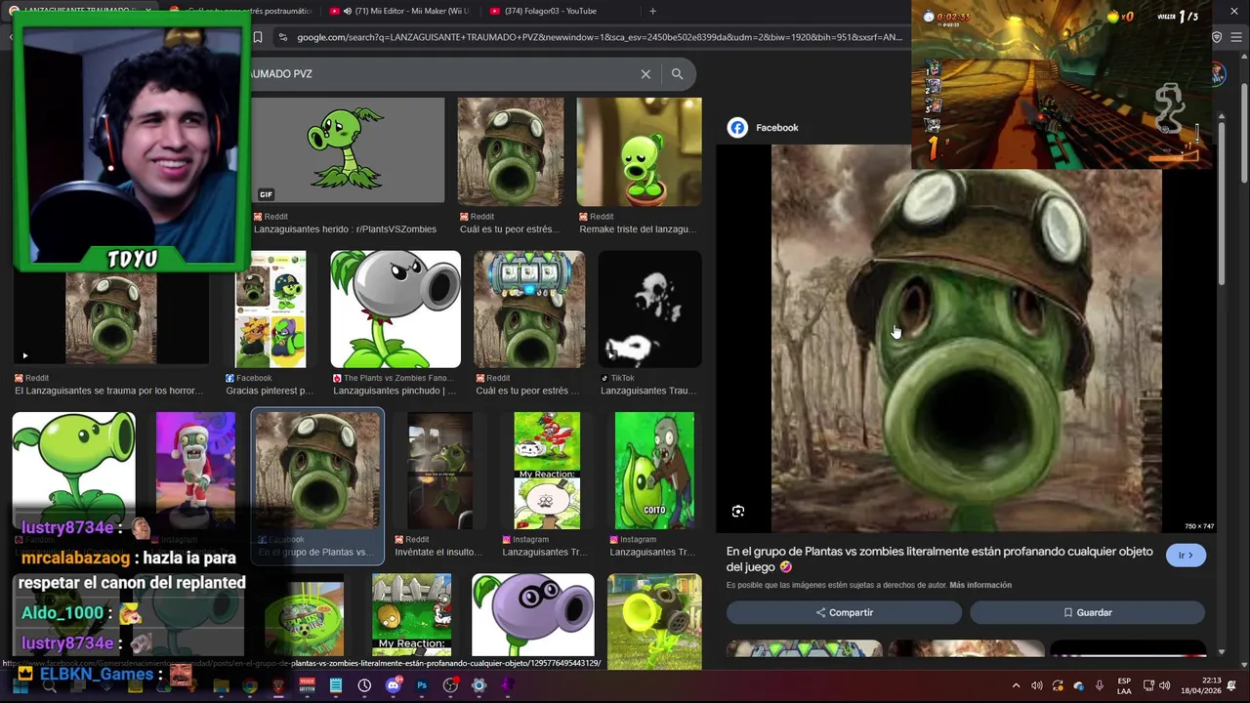Viewport: 1250px width, 703px height.
Task: Open the settings gear icon in taskbar
Action: point(479,685)
